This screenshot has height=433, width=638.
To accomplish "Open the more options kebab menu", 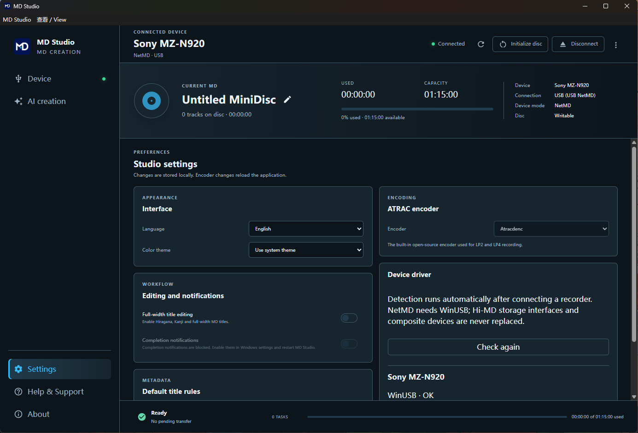I will tap(616, 45).
